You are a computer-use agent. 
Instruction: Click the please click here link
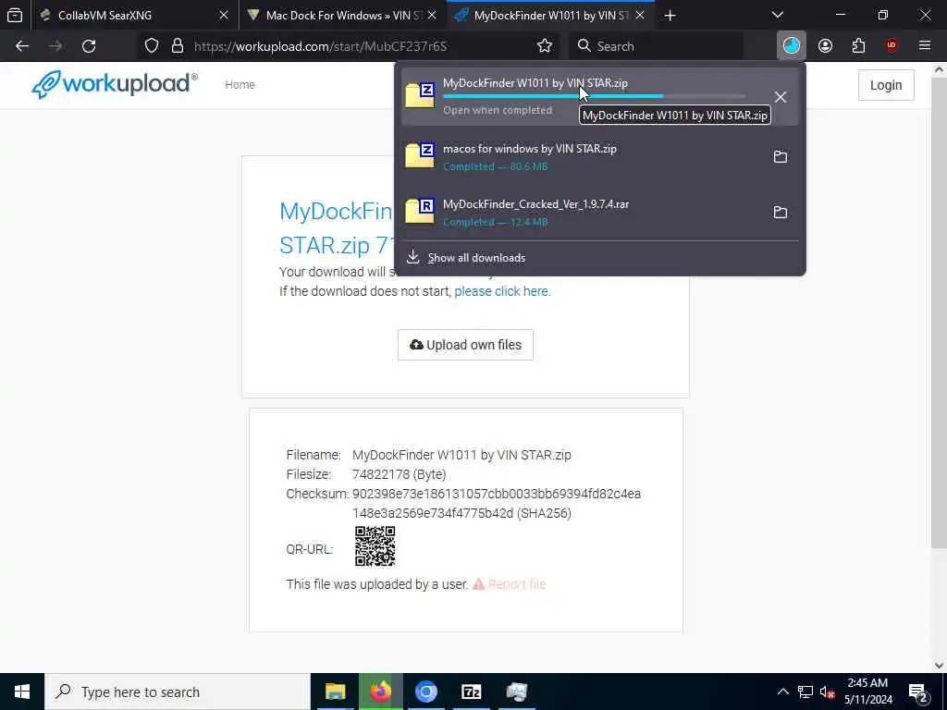pyautogui.click(x=502, y=291)
